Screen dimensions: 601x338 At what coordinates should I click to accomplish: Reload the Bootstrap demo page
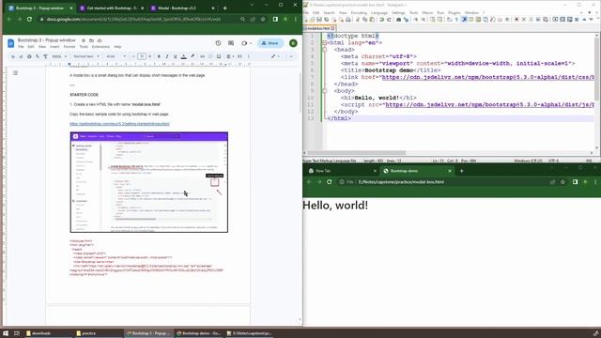(x=330, y=182)
